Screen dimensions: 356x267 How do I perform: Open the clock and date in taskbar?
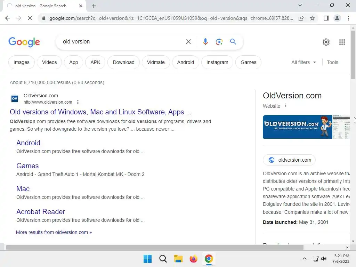point(341,259)
